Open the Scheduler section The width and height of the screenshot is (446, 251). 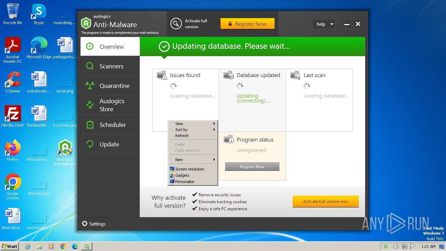(110, 124)
